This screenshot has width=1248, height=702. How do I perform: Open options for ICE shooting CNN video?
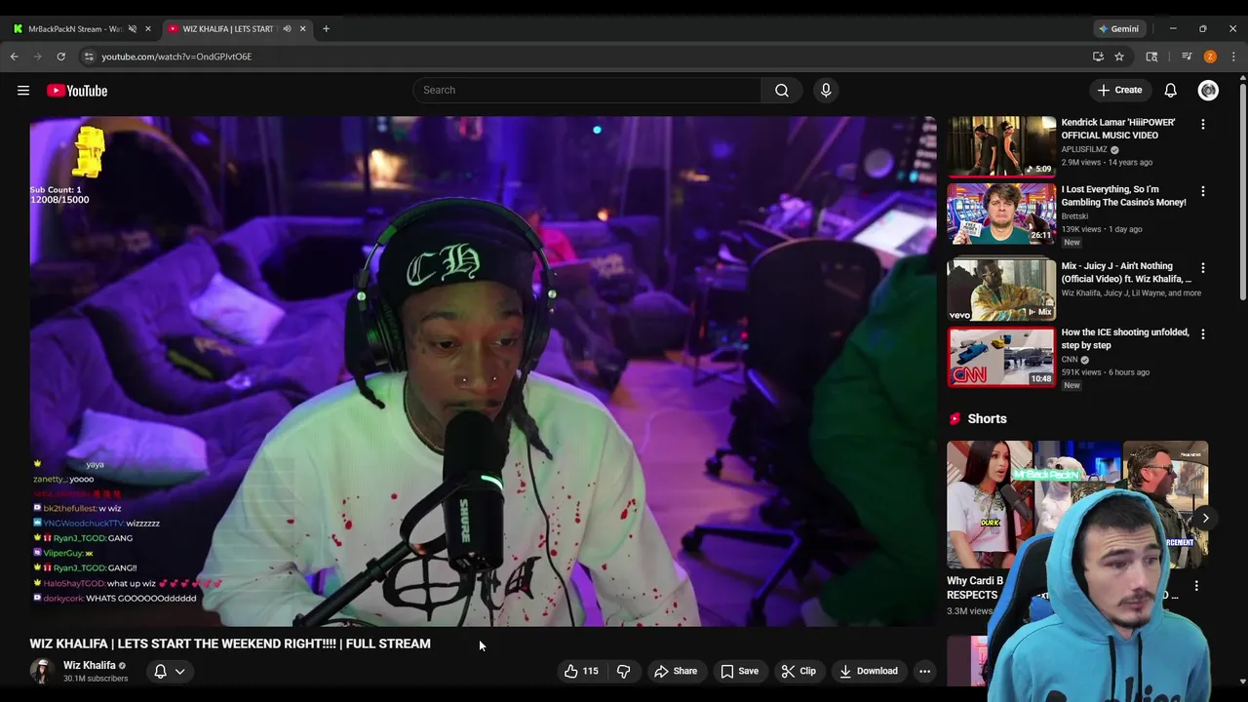pos(1202,333)
